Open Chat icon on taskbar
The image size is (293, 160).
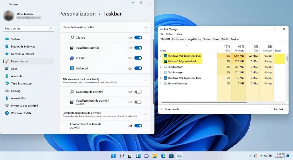click(x=146, y=156)
